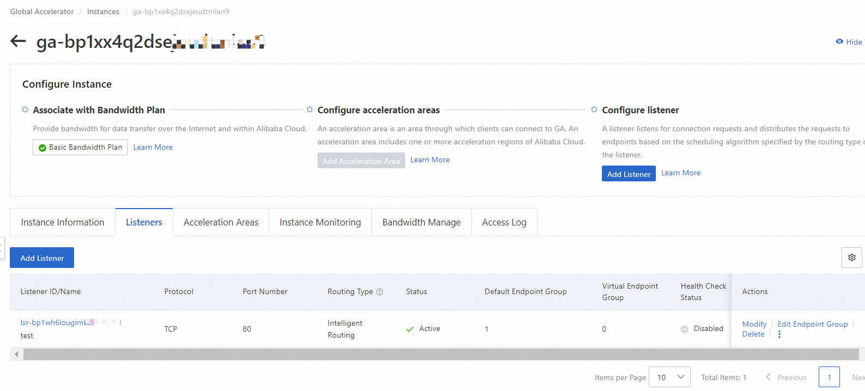Open the Items per Page dropdown

coord(669,377)
